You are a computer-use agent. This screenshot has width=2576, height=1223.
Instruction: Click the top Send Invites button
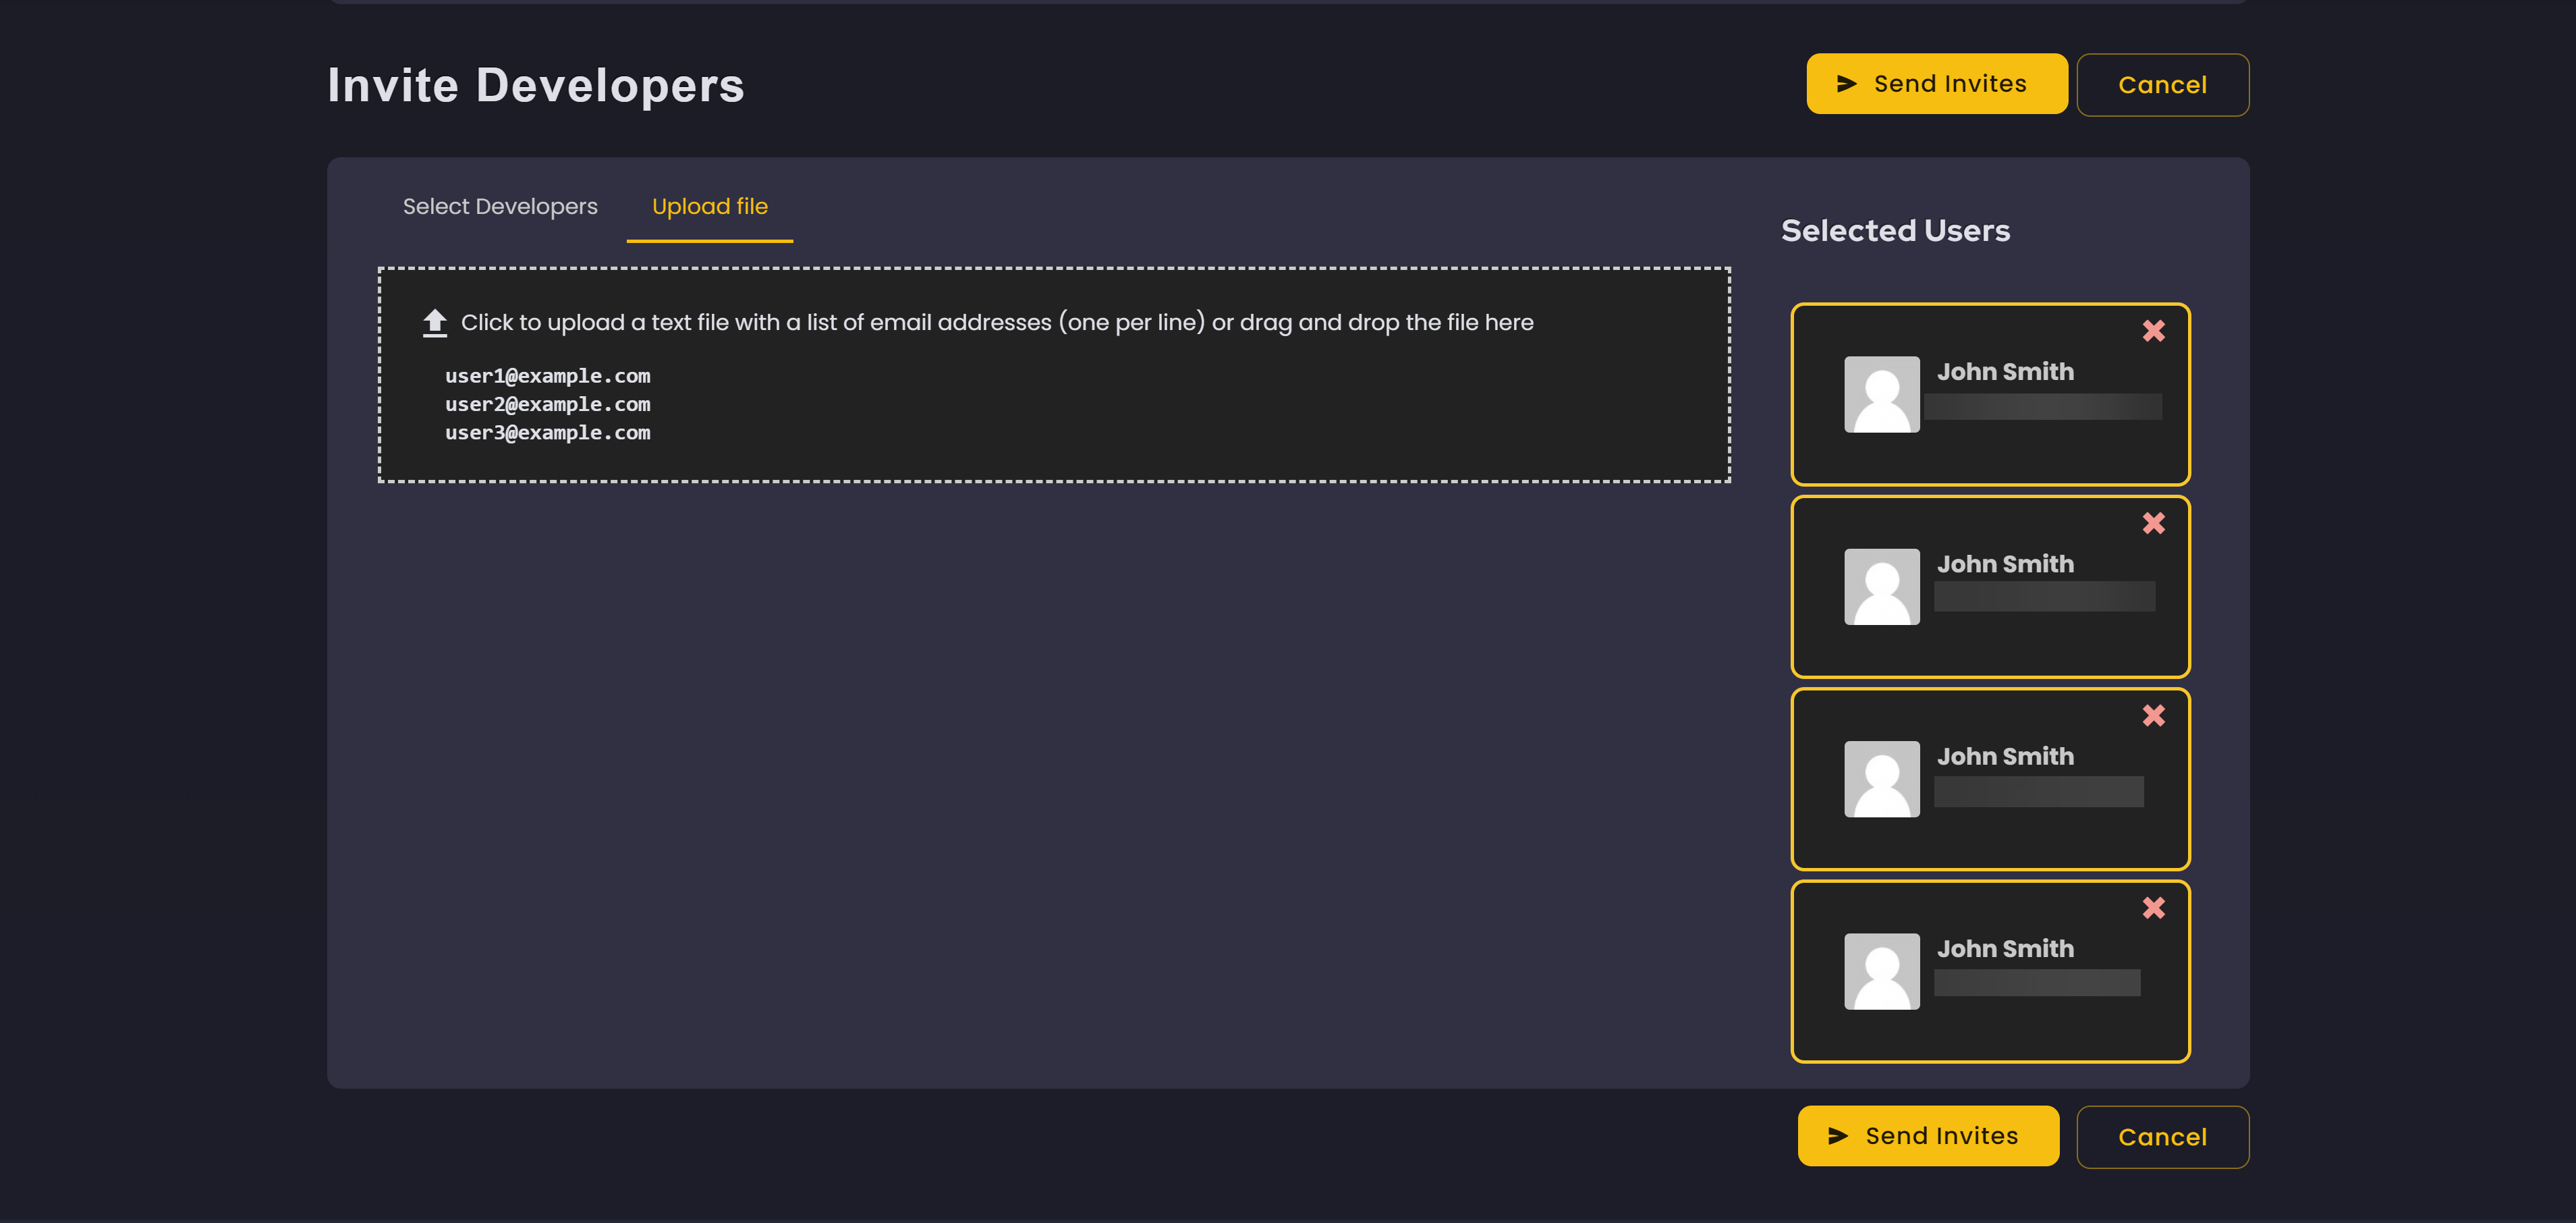pos(1936,84)
